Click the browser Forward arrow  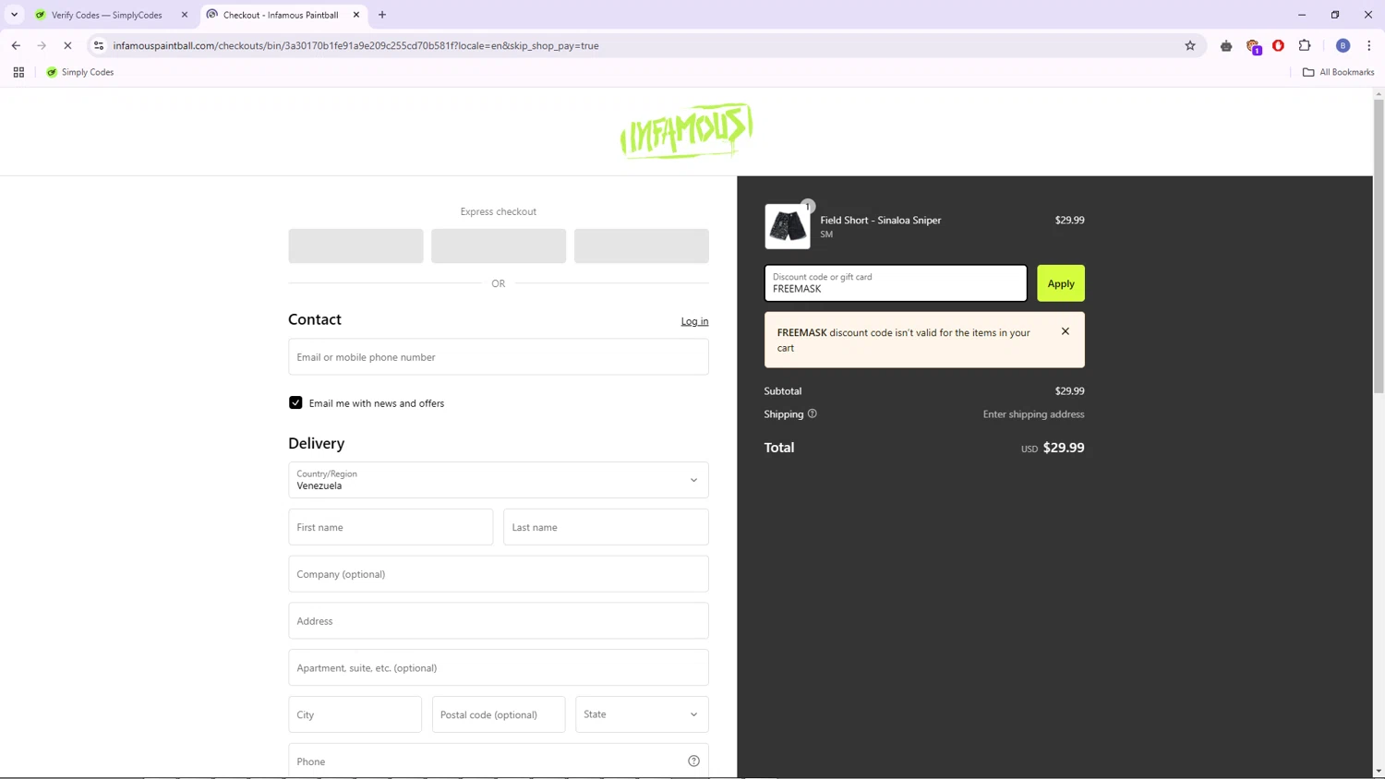[x=42, y=45]
